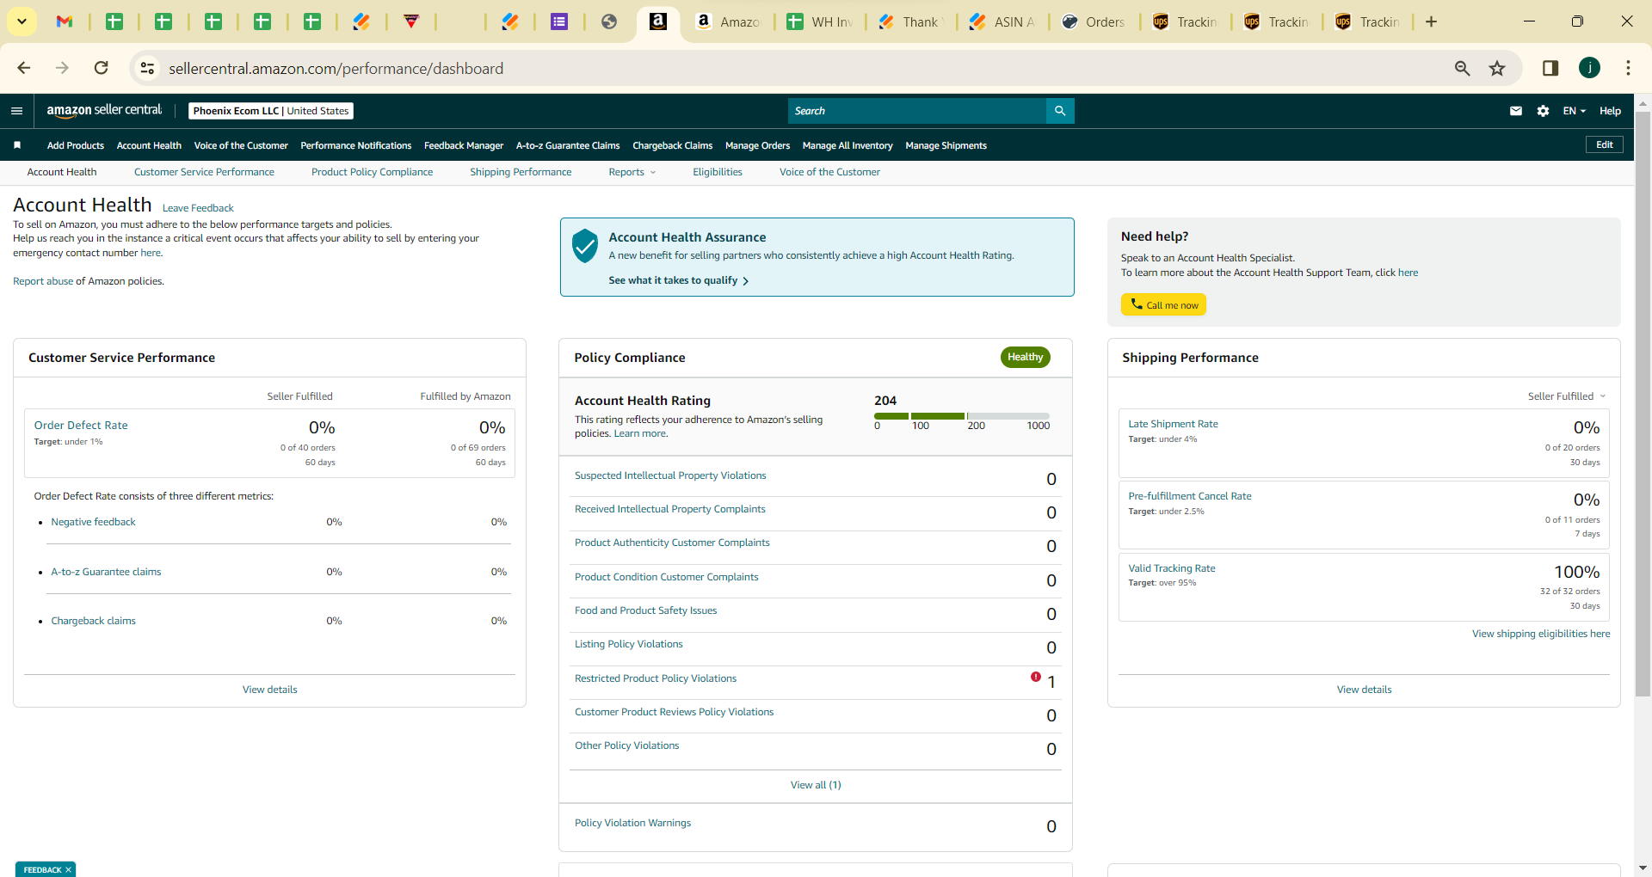The width and height of the screenshot is (1652, 877).
Task: Open the Seller Central hamburger menu
Action: coord(16,111)
